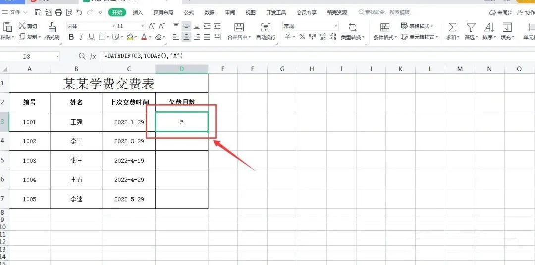This screenshot has height=265, width=535.
Task: Switch to the 页面布局 tab
Action: tap(163, 12)
